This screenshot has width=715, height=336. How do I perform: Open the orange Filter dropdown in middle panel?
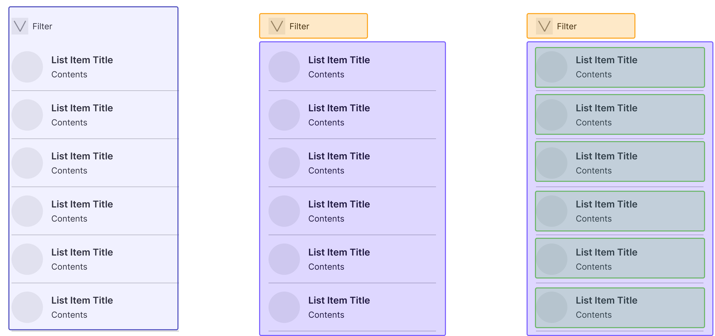(313, 26)
